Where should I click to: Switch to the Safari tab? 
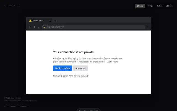pyautogui.click(x=159, y=6)
